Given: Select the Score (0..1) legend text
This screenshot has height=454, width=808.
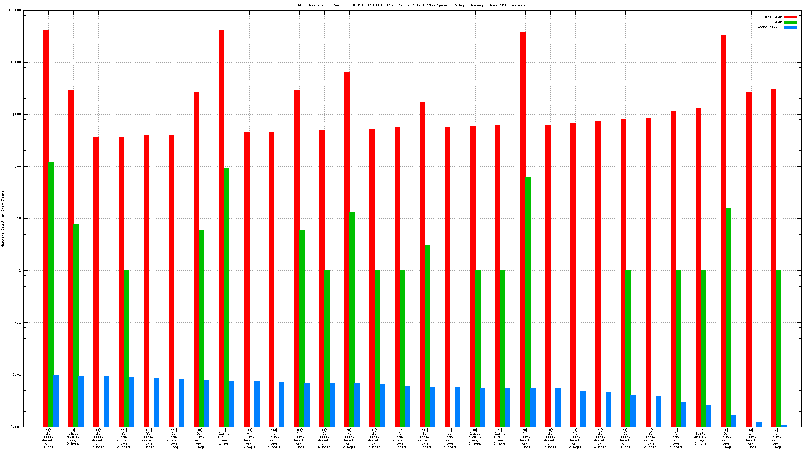Looking at the screenshot, I should coord(769,27).
